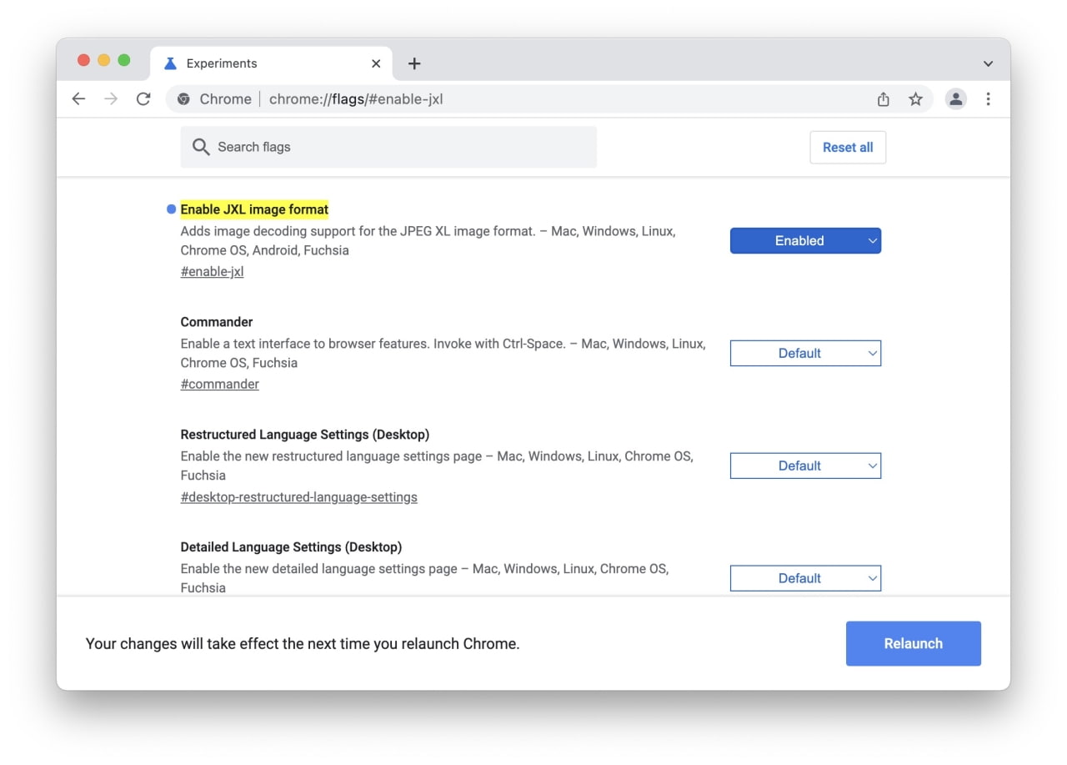The image size is (1067, 765).
Task: Focus the Search flags input field
Action: (x=400, y=147)
